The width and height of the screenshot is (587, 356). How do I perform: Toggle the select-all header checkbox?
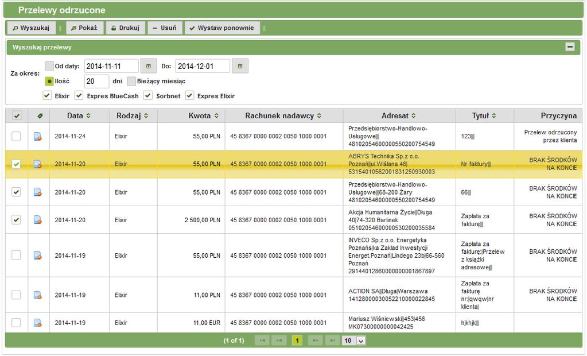[17, 116]
